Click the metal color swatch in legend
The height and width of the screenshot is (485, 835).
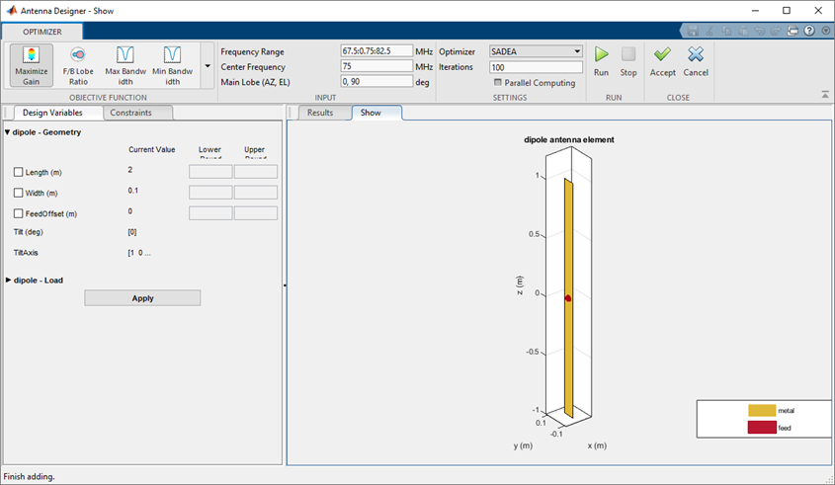(762, 411)
